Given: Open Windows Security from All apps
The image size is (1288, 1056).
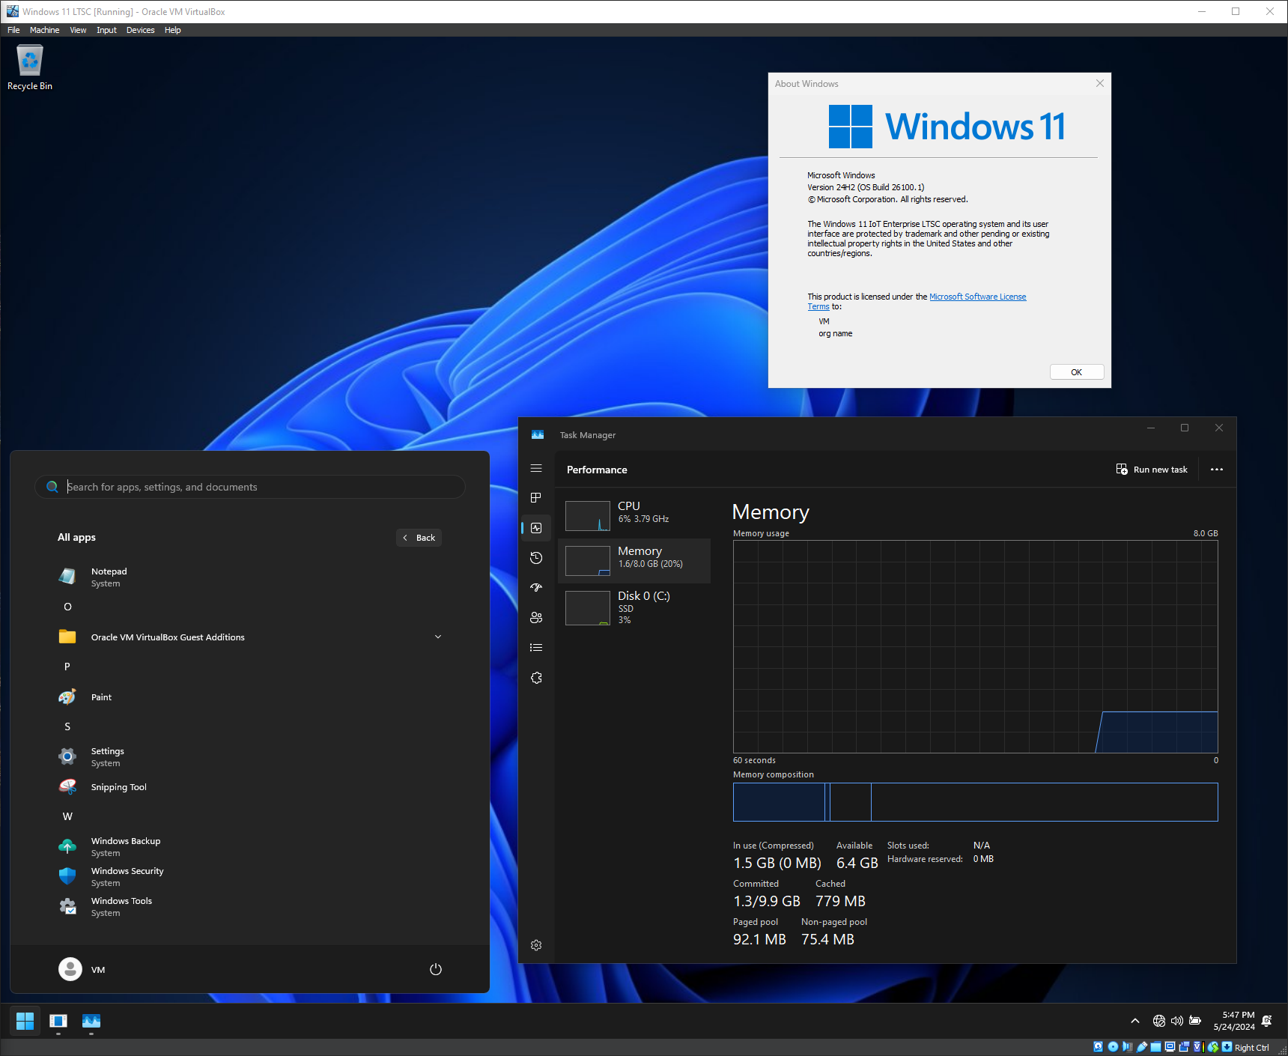Looking at the screenshot, I should [250, 876].
